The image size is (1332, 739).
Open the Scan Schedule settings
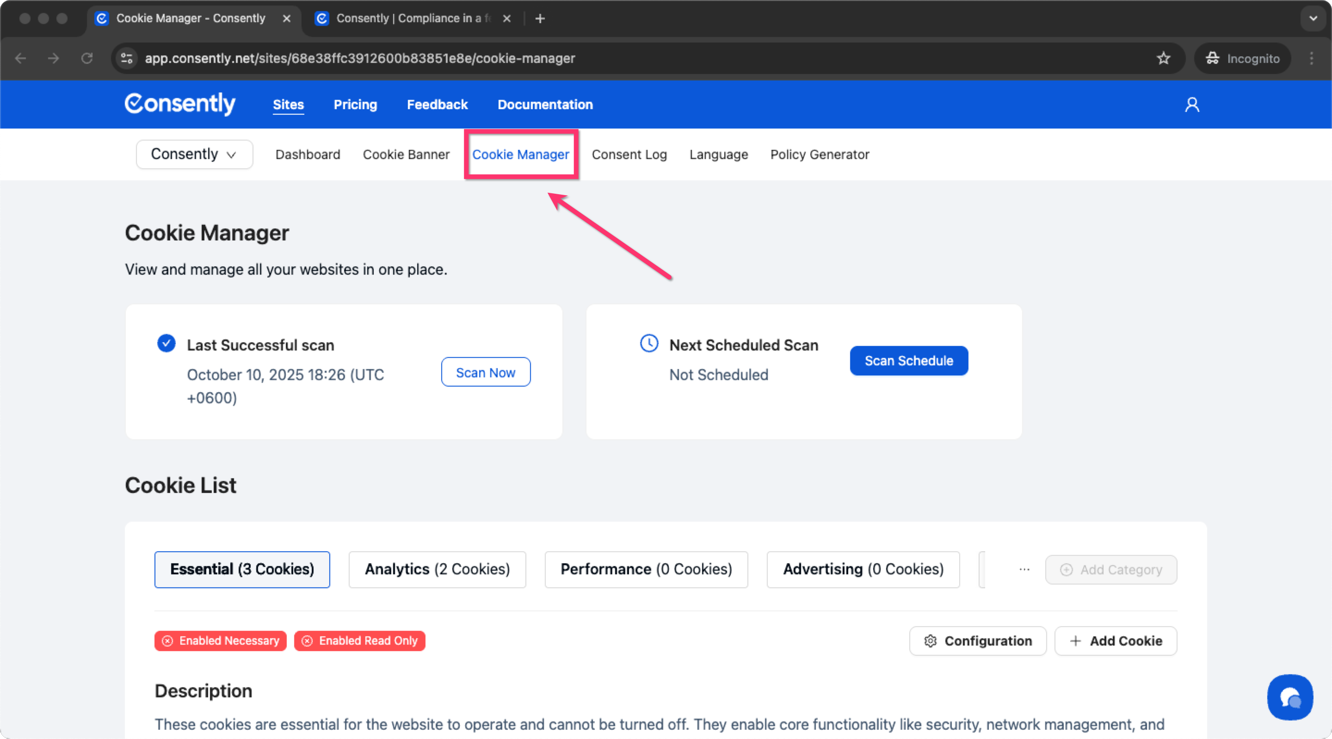click(908, 361)
